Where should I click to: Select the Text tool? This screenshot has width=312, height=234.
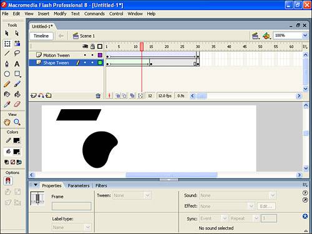tap(17, 64)
